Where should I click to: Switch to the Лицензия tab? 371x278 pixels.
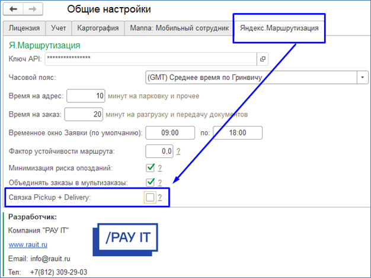point(24,28)
